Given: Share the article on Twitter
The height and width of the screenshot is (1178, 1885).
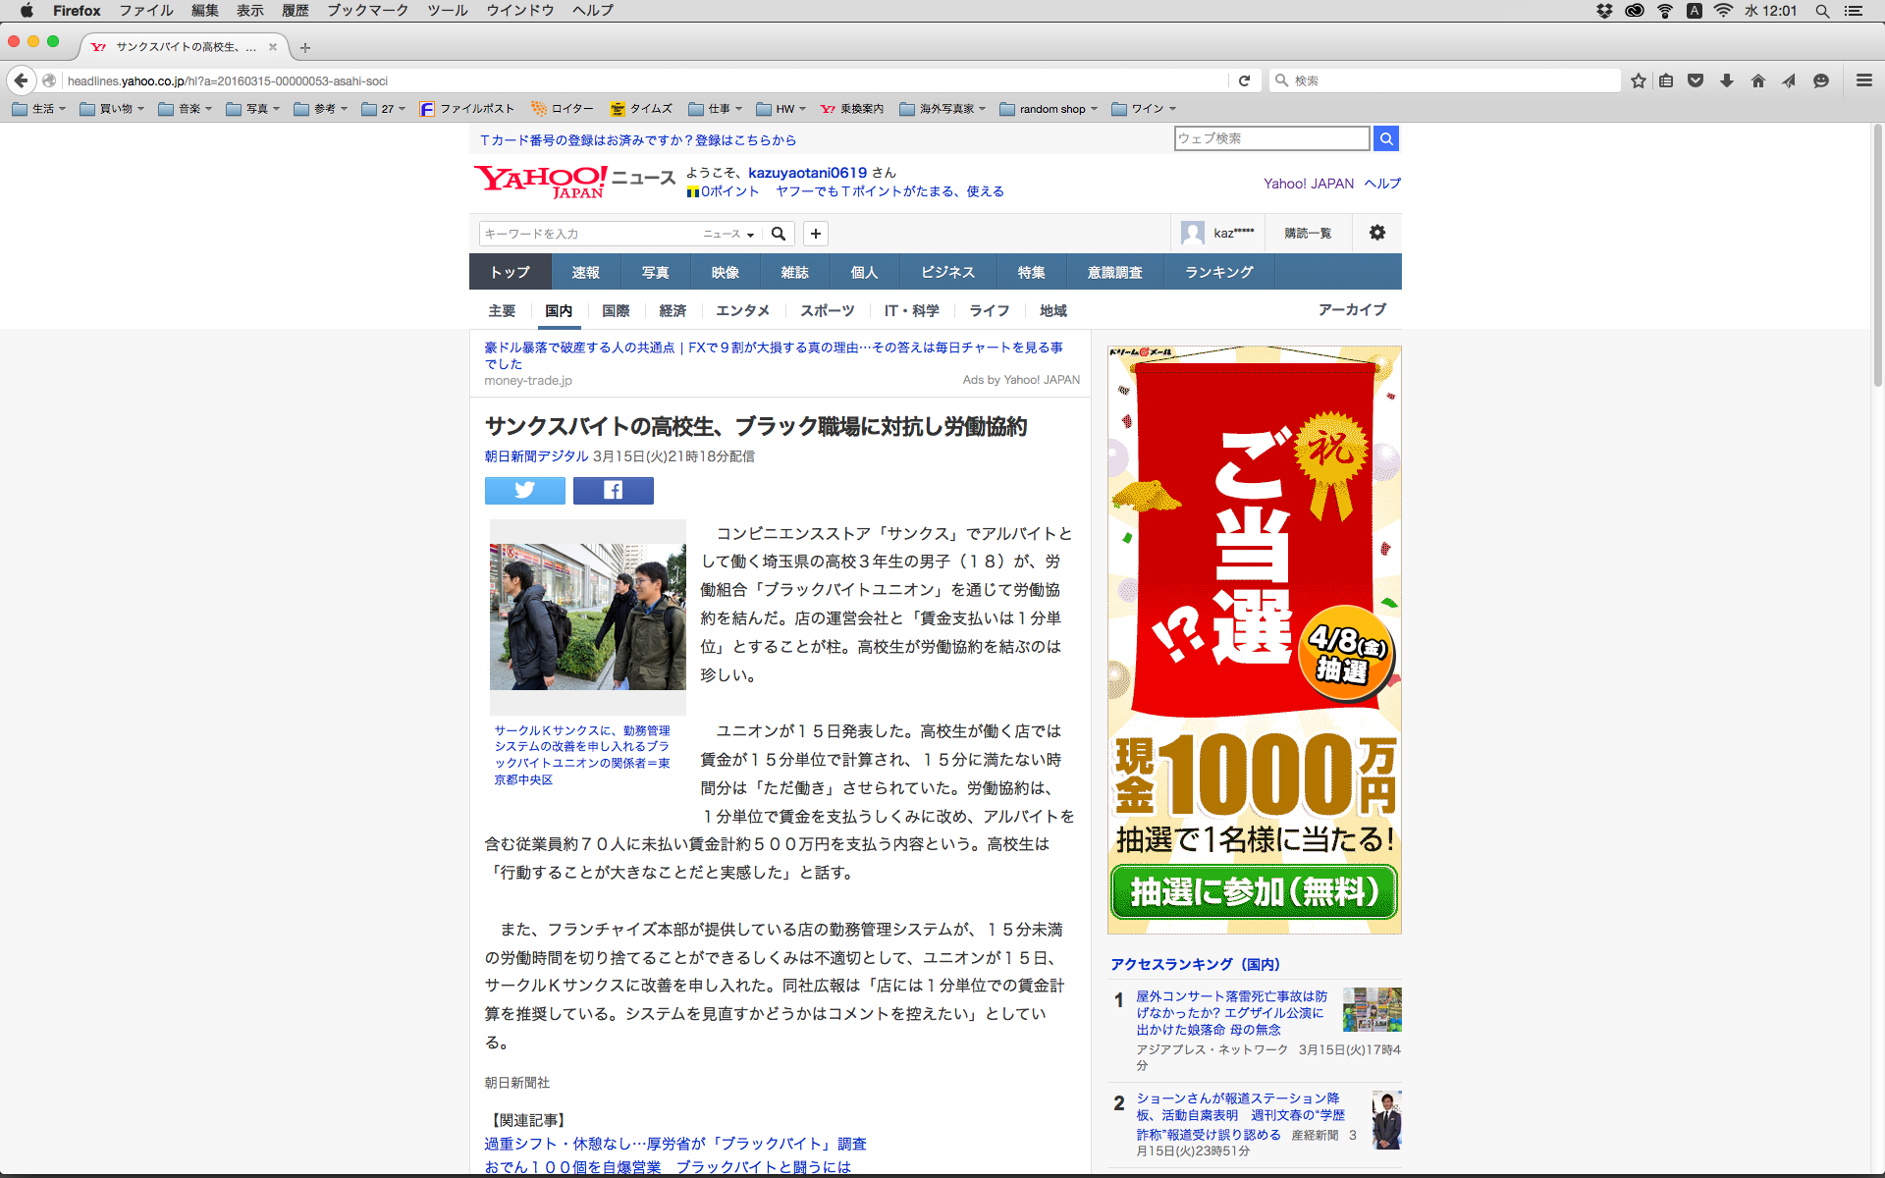Looking at the screenshot, I should coord(524,490).
